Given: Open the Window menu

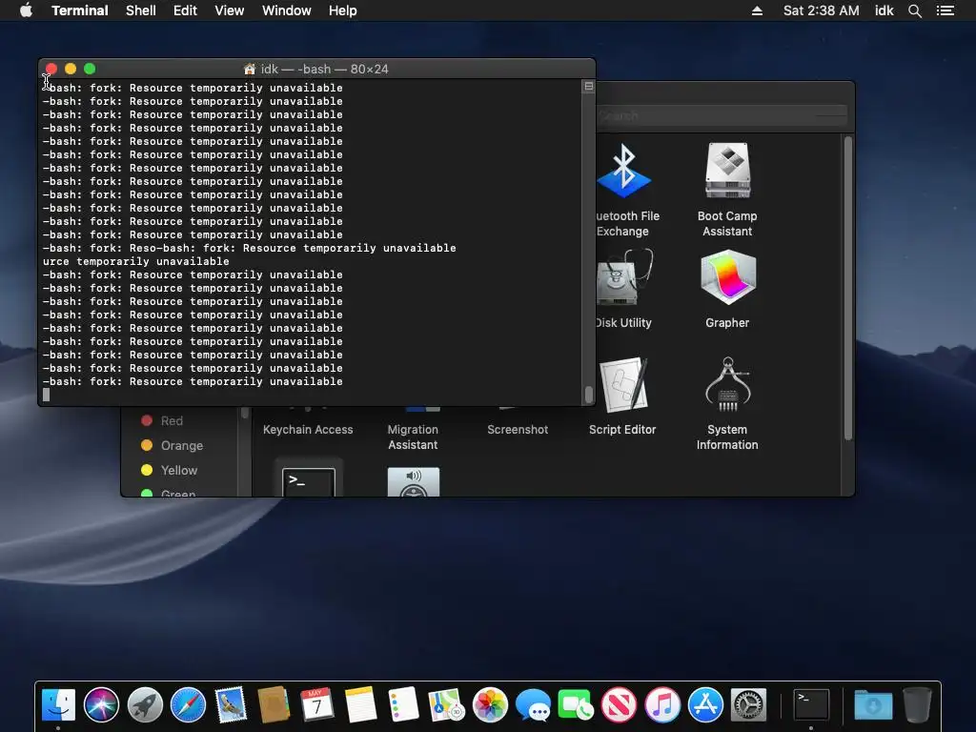Looking at the screenshot, I should [286, 10].
